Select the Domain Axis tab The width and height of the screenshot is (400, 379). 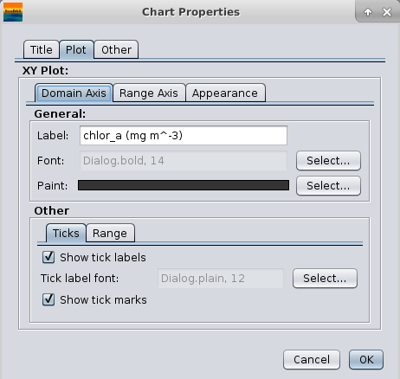pyautogui.click(x=74, y=93)
